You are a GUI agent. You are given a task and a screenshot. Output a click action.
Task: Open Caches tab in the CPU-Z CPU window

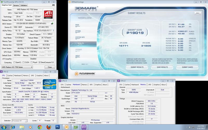click(x=10, y=75)
